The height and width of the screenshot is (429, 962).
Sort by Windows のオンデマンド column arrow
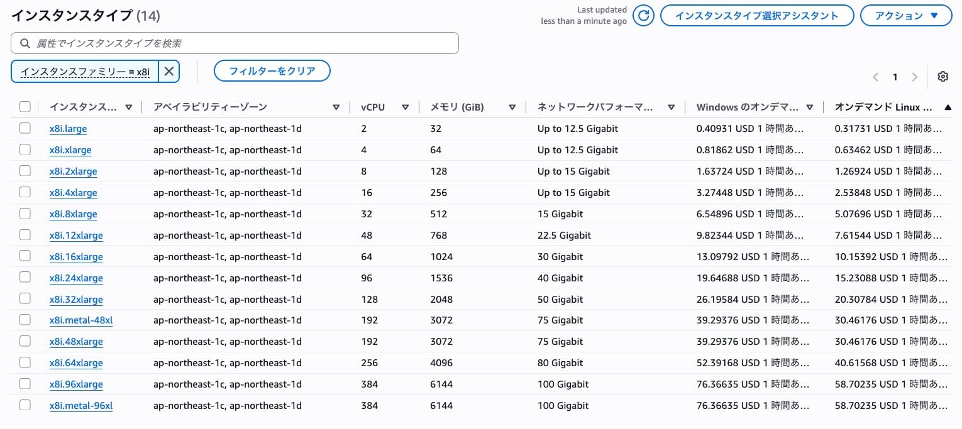tap(810, 107)
